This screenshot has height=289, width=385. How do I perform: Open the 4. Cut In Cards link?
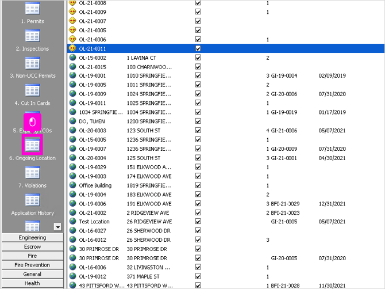click(32, 103)
